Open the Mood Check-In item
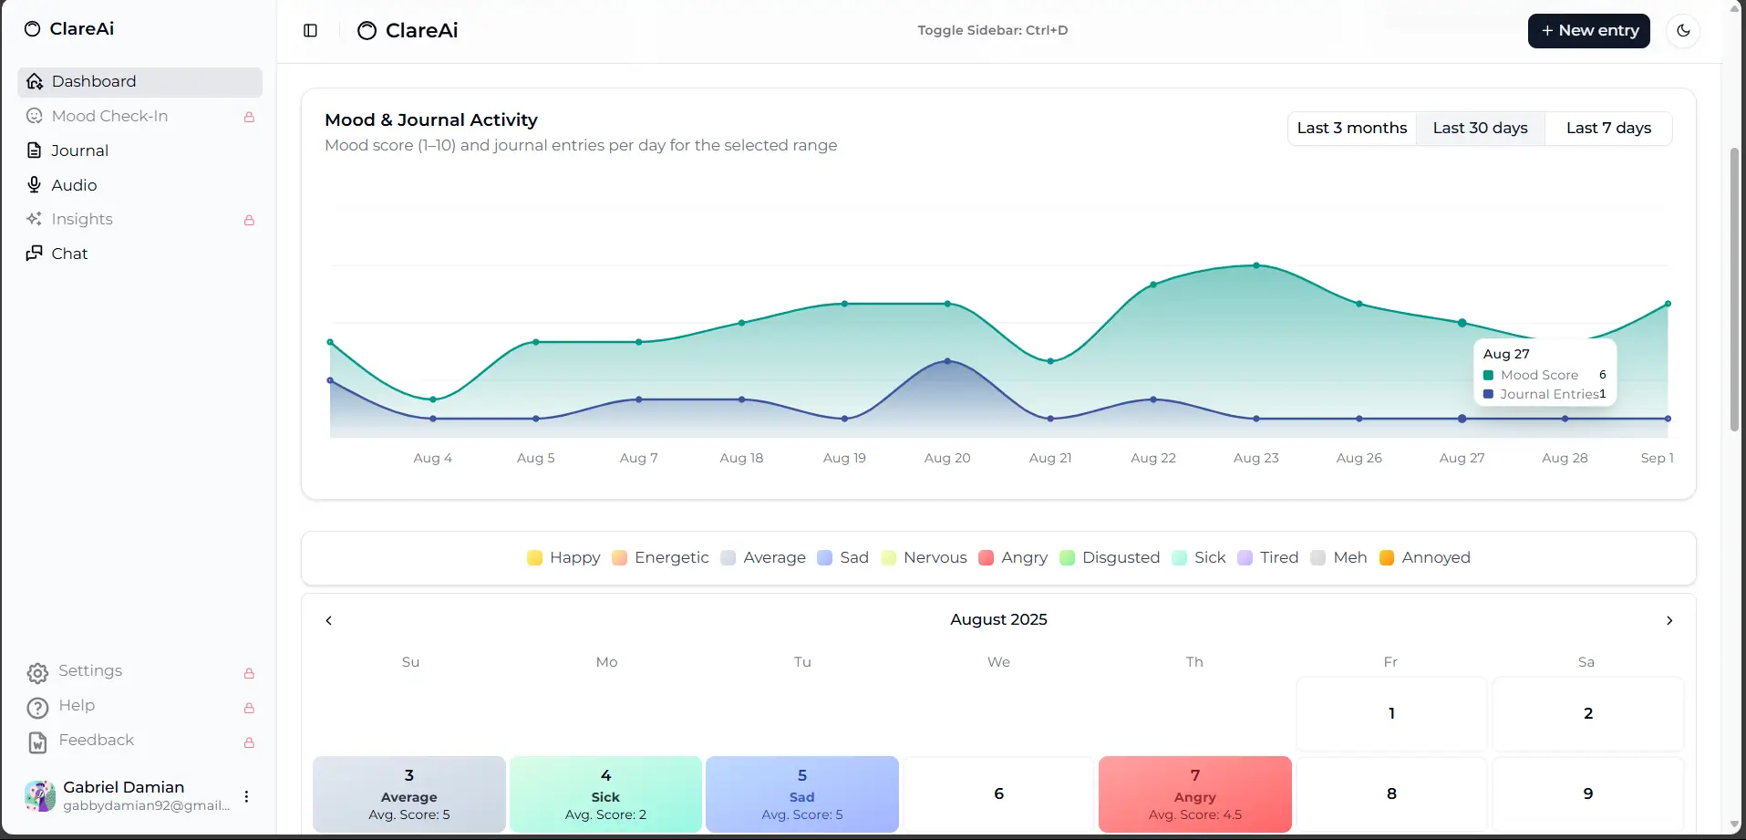This screenshot has width=1746, height=840. pyautogui.click(x=109, y=116)
